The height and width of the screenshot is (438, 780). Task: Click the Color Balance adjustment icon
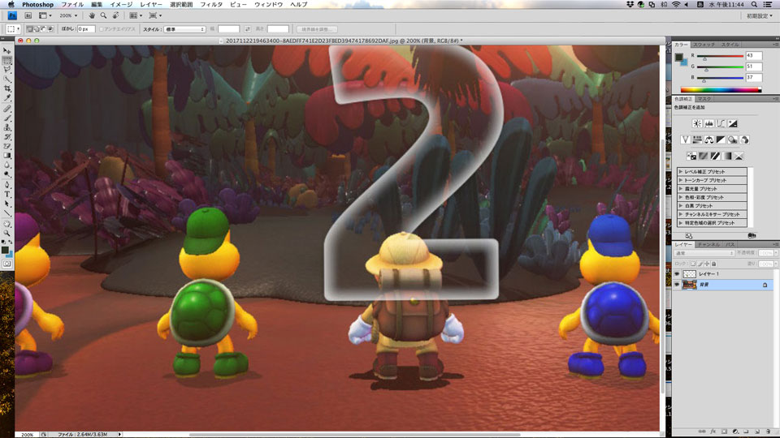[x=709, y=140]
